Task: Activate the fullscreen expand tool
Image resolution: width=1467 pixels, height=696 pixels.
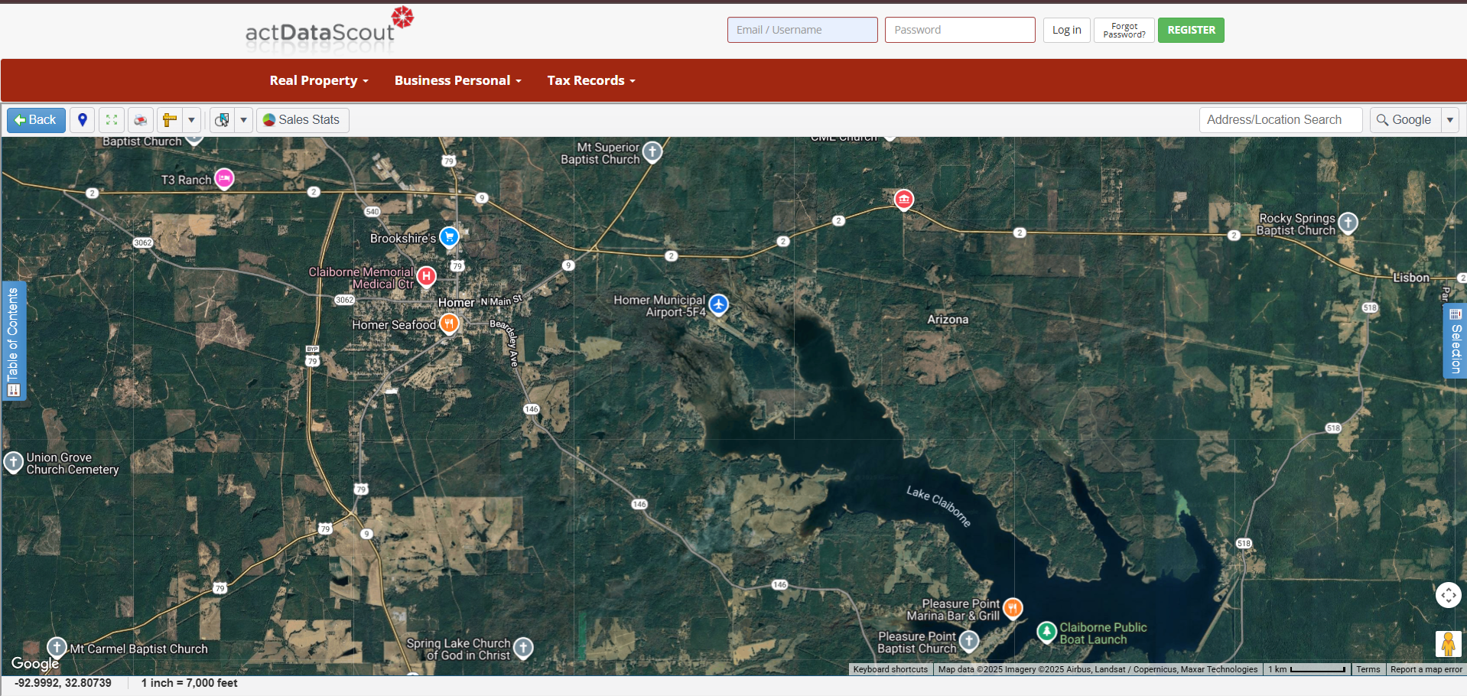Action: (111, 120)
